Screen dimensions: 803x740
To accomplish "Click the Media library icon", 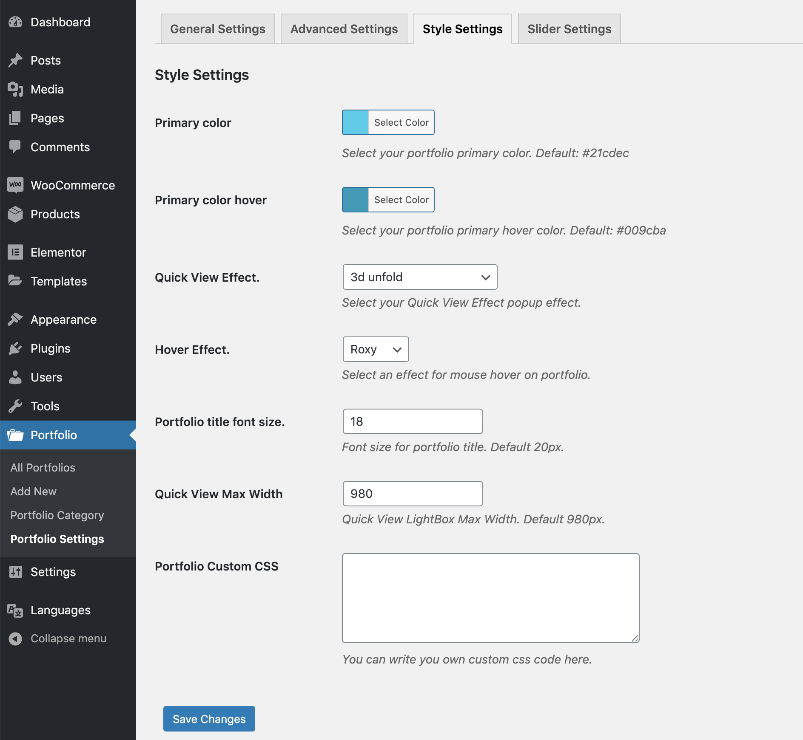I will pos(15,89).
